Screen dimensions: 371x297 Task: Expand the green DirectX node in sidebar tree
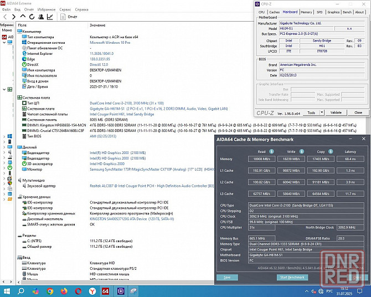point(4,168)
